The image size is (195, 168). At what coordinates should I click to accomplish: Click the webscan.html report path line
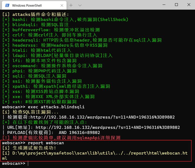coord(95,156)
